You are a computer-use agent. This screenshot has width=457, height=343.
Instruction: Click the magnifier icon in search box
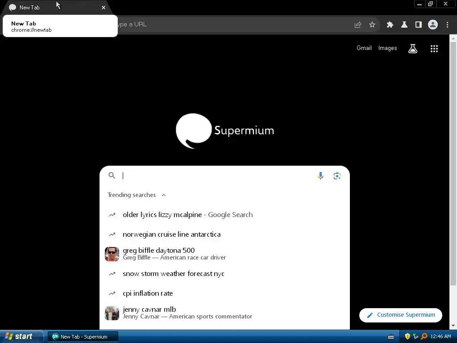point(112,175)
